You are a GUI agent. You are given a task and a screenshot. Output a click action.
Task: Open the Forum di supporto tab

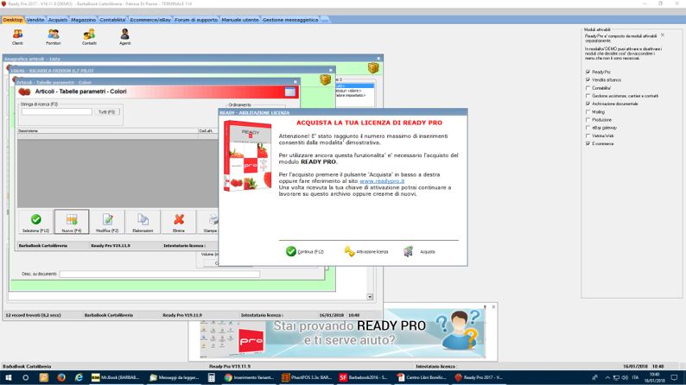click(196, 20)
